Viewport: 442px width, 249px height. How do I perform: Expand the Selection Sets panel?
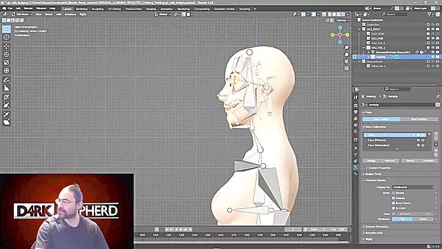click(374, 233)
